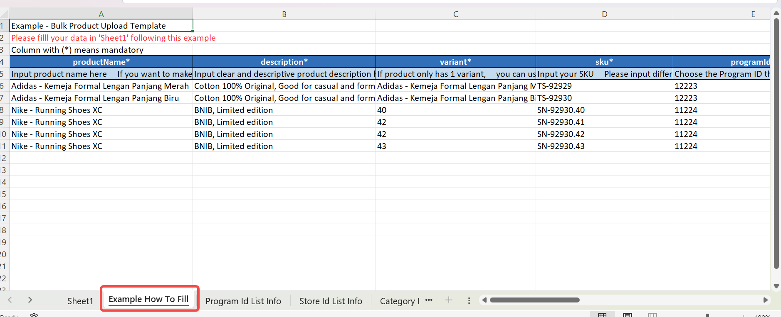Click the vertical scrollbar thumb
Viewport: 781px width, 317px height.
pos(776,143)
